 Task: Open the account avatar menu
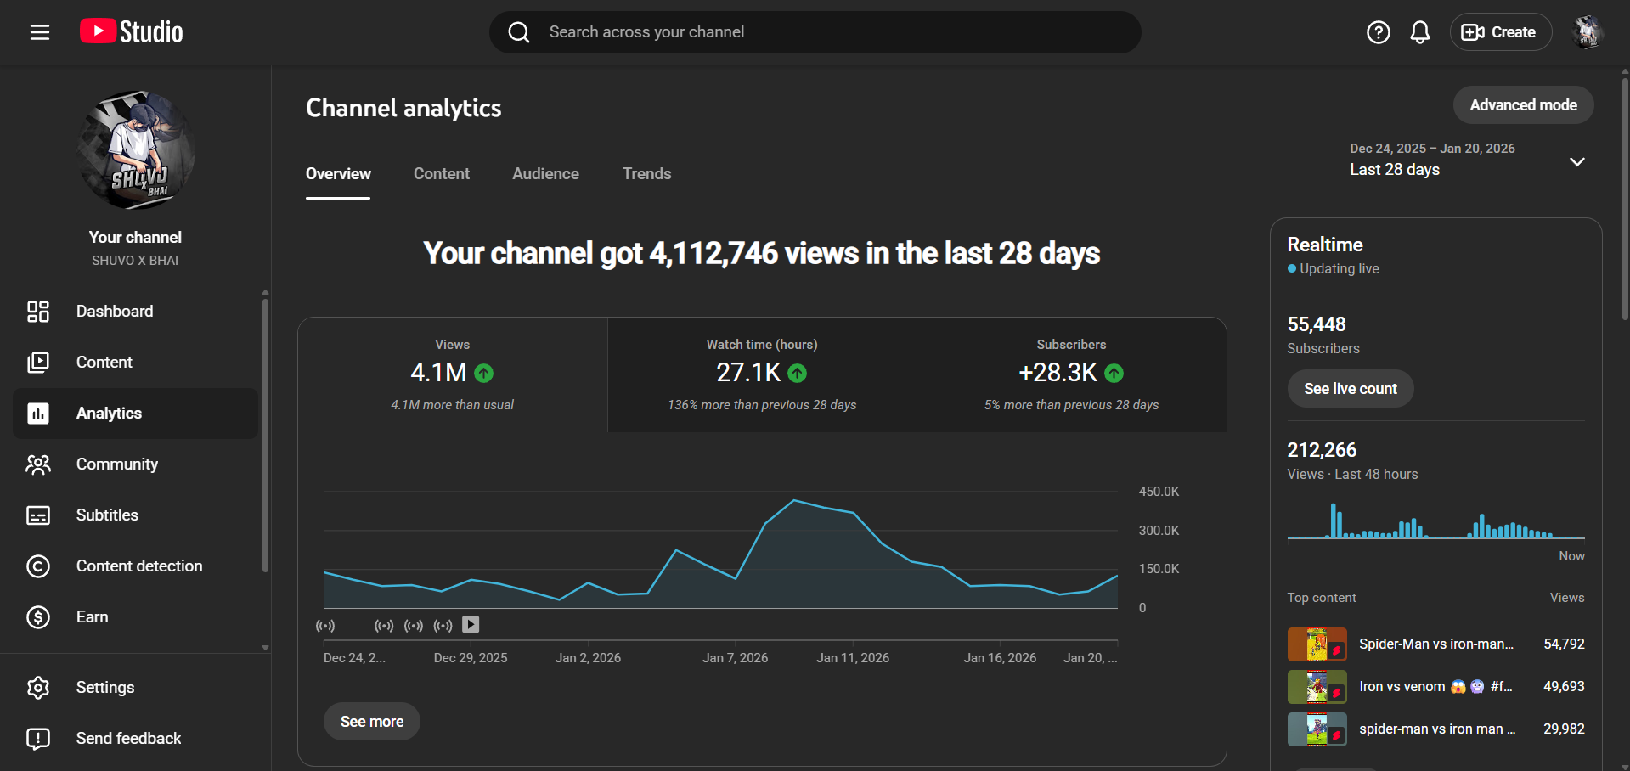1586,32
